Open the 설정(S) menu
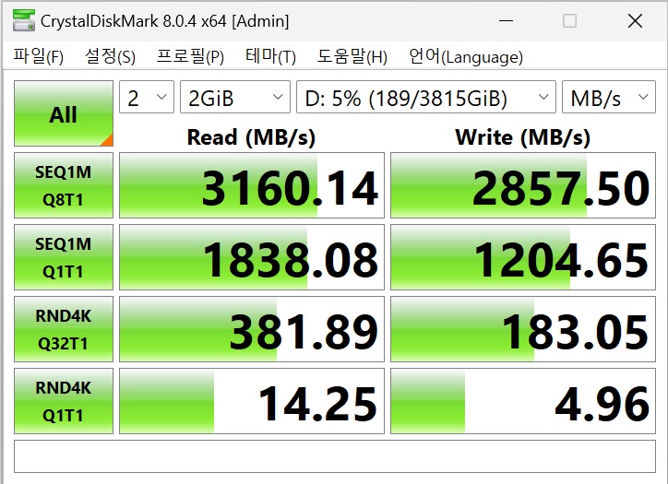The height and width of the screenshot is (484, 668). (x=110, y=55)
